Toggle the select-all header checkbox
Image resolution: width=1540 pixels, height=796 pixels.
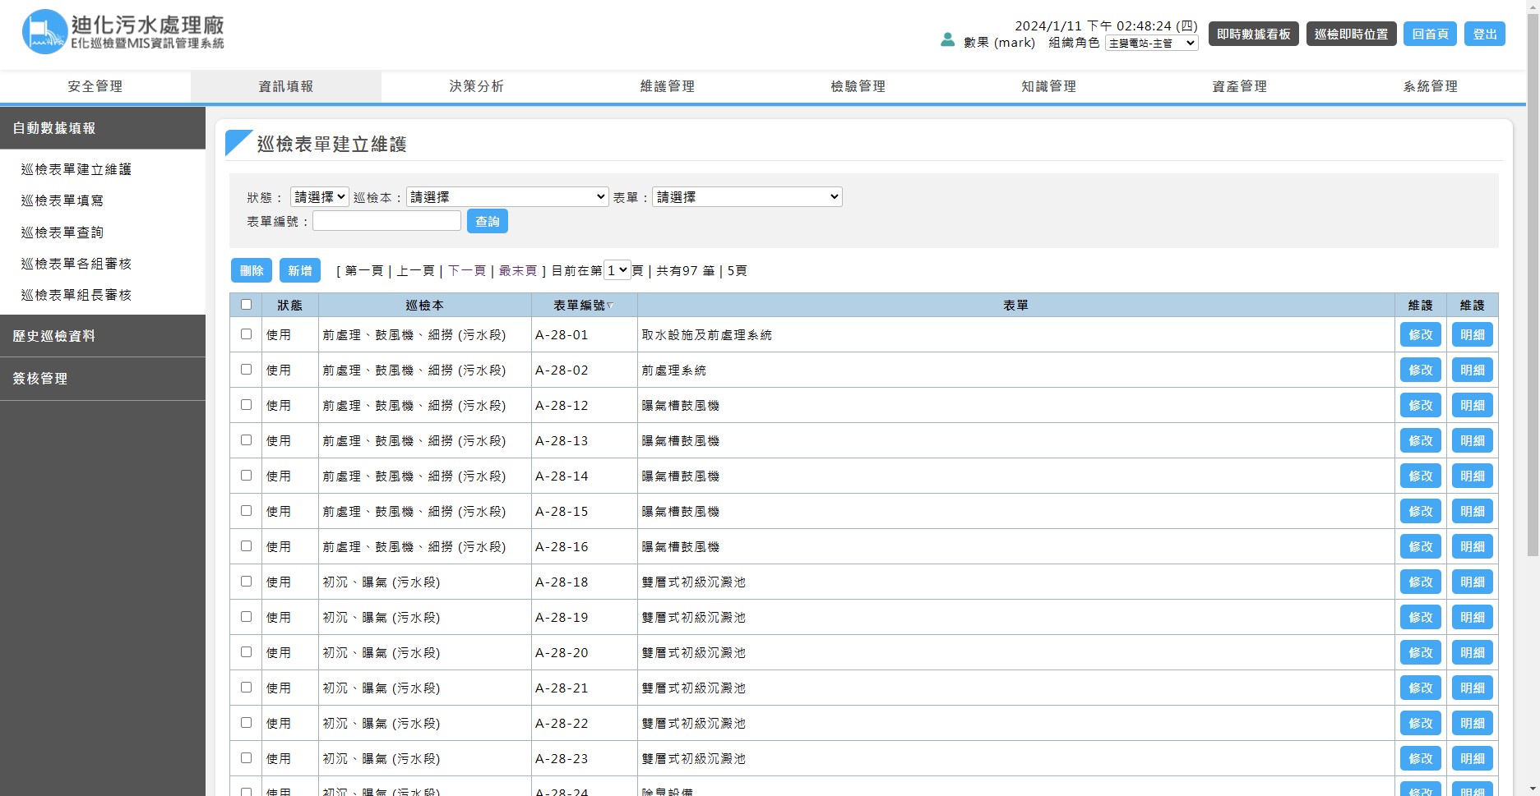[246, 305]
